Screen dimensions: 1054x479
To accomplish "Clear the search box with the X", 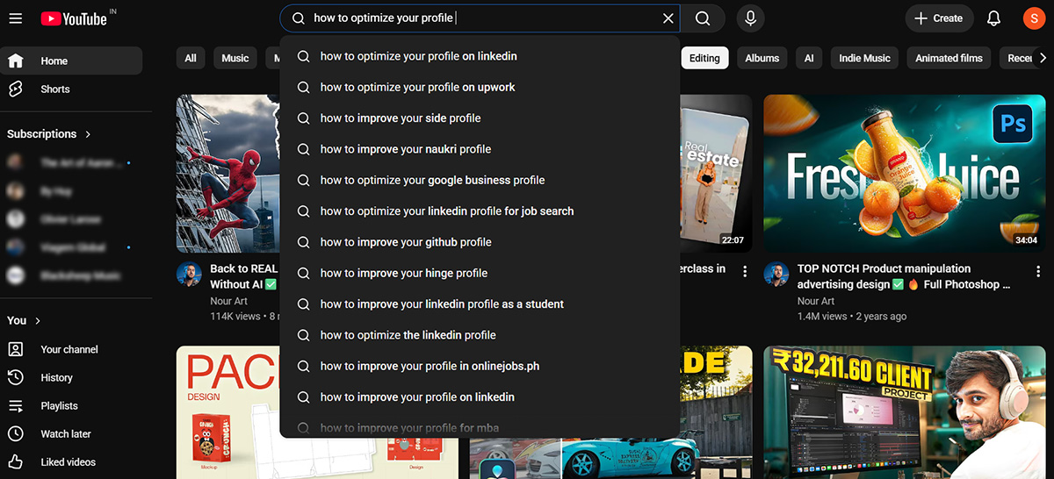I will [668, 18].
